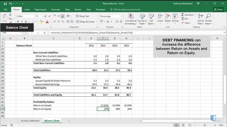Open the font size 11 dropdown
227x127 pixels.
[42, 16]
